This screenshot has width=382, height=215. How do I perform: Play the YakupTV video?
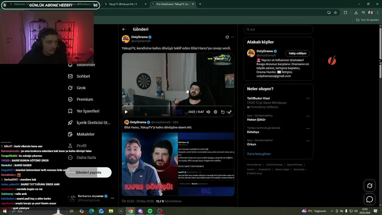[x=126, y=112]
